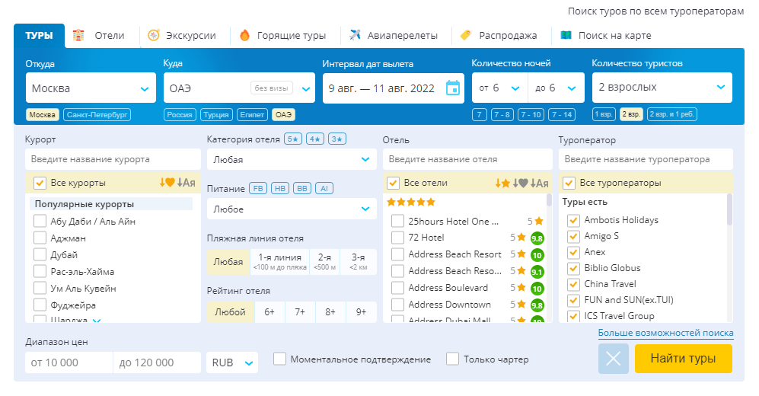Click the departure date interval field
759x396 pixels.
(394, 88)
